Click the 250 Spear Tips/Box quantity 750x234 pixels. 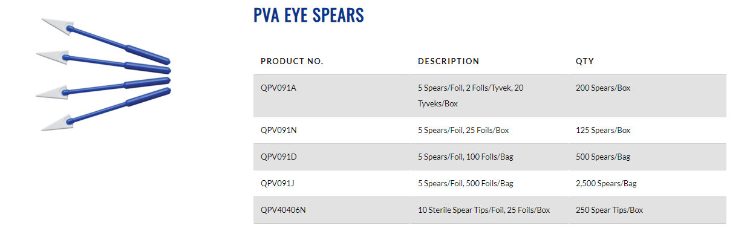pos(610,210)
